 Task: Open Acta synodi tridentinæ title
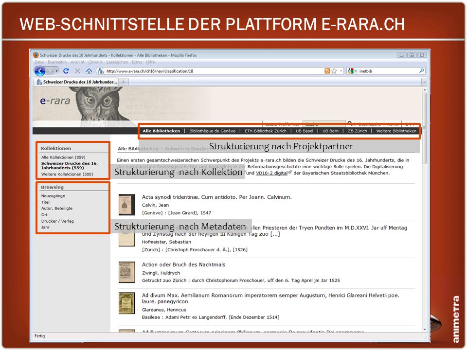pos(216,197)
